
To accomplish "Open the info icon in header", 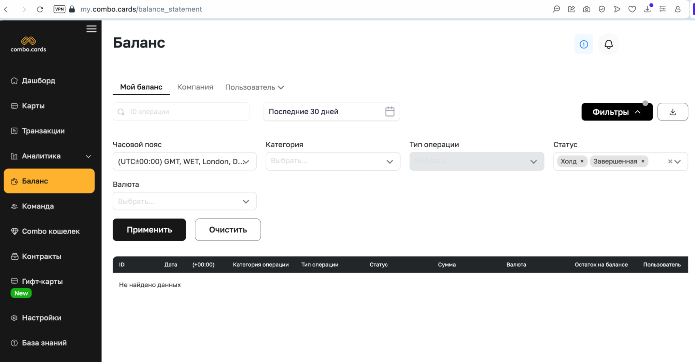I will [x=584, y=44].
